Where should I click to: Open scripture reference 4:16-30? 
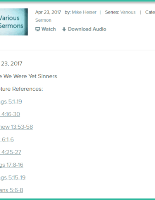pyautogui.click(x=10, y=114)
